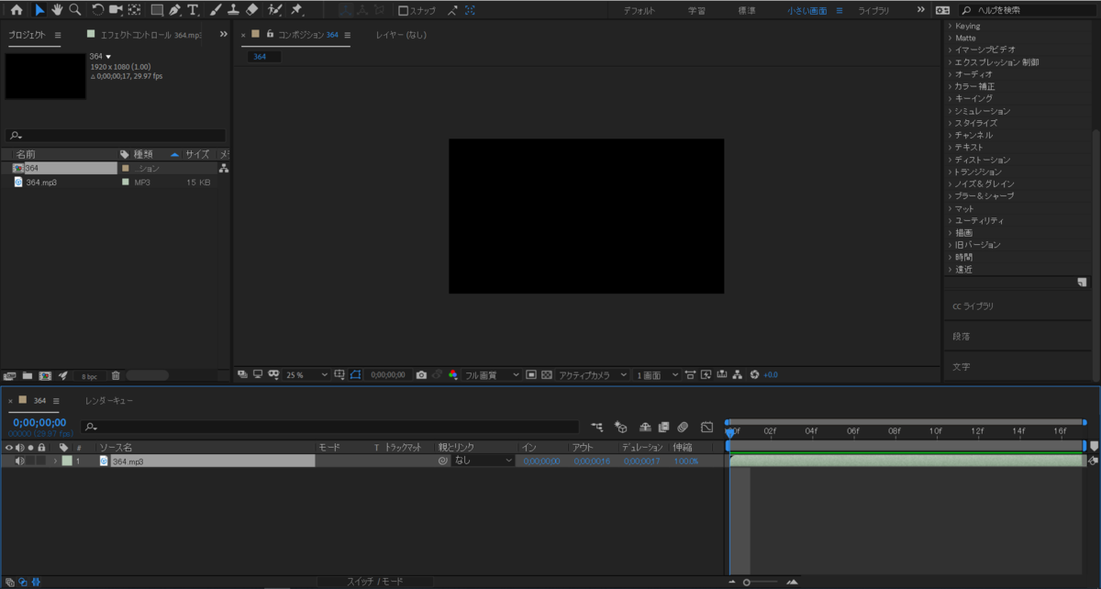
Task: Select the Clone Stamp tool
Action: click(x=234, y=10)
